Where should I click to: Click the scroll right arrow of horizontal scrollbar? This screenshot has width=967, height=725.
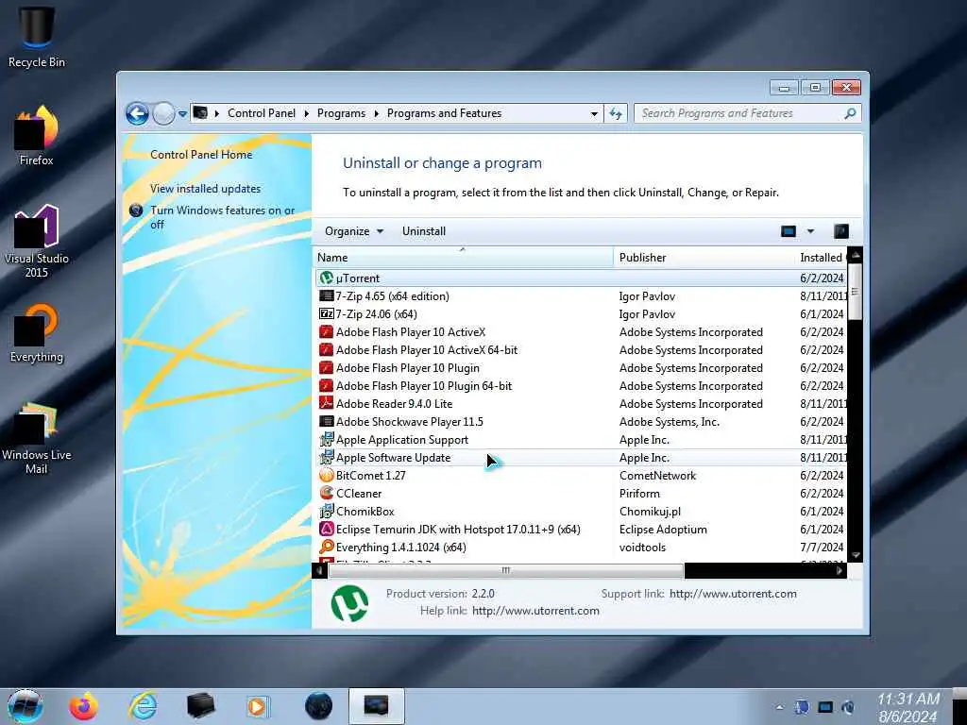coord(840,571)
